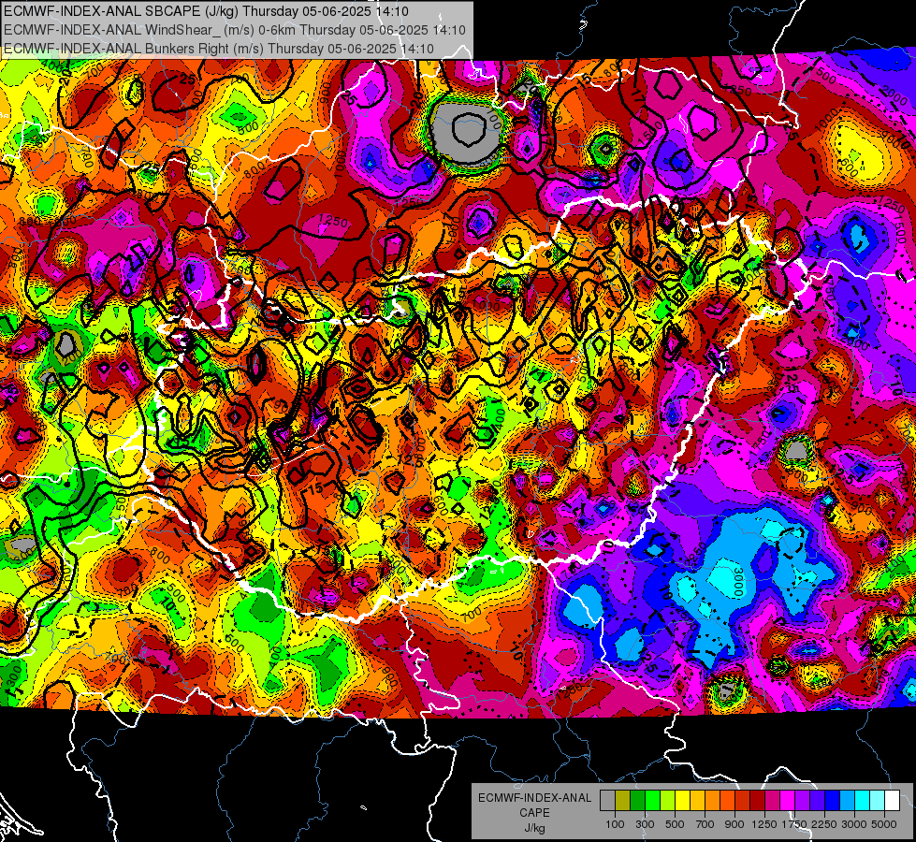This screenshot has width=916, height=842.
Task: Click the red-orange legend swatch
Action: tap(727, 801)
